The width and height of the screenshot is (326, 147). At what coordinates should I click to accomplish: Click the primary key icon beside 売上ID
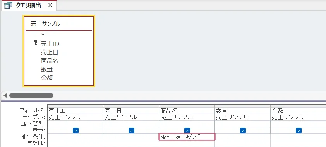[35, 43]
